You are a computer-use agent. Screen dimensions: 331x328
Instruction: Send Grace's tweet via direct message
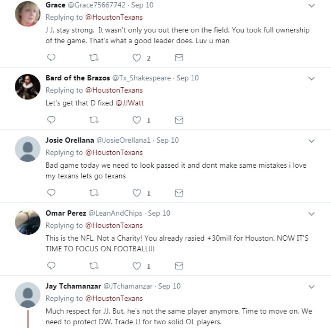pos(179,58)
